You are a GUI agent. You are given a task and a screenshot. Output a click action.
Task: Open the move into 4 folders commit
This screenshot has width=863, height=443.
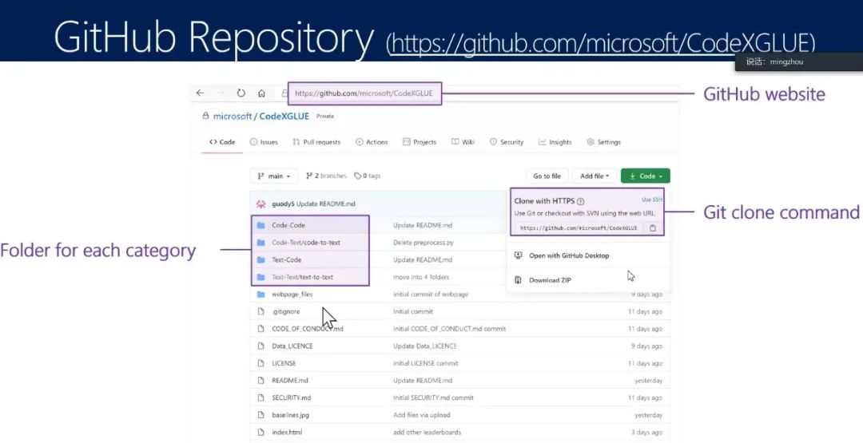(421, 277)
